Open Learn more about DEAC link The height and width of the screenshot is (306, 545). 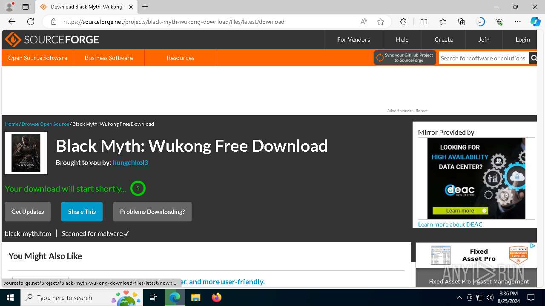pos(450,224)
